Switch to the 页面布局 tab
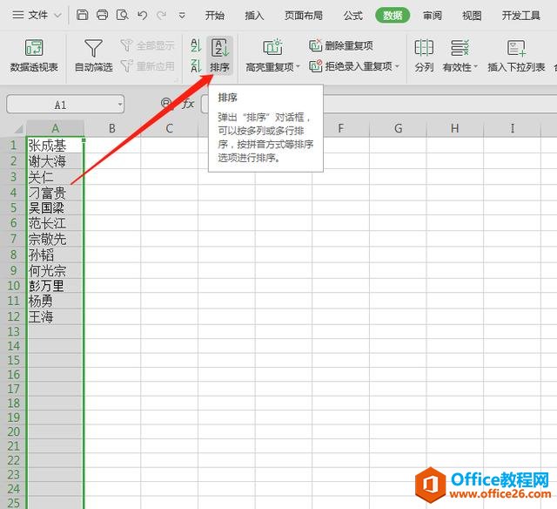This screenshot has height=509, width=557. [x=304, y=16]
